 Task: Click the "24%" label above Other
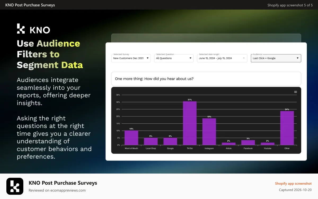[287, 109]
